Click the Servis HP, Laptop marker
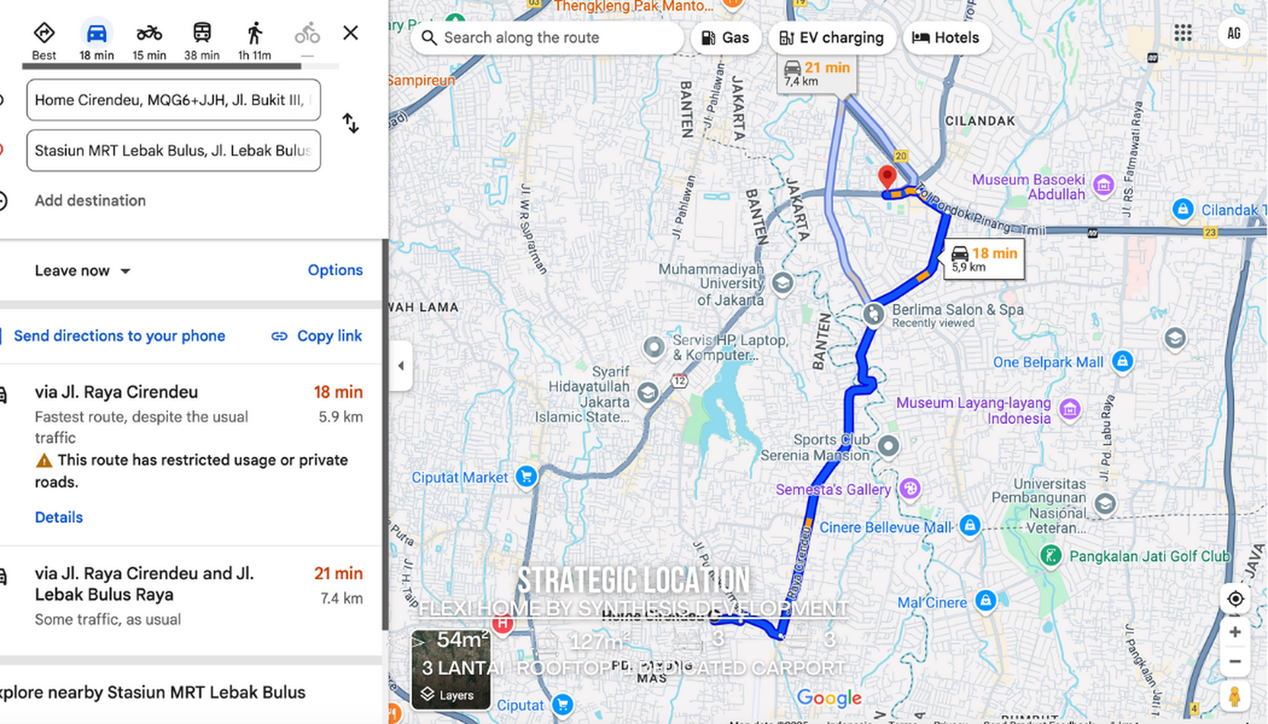1268x724 pixels. (654, 348)
